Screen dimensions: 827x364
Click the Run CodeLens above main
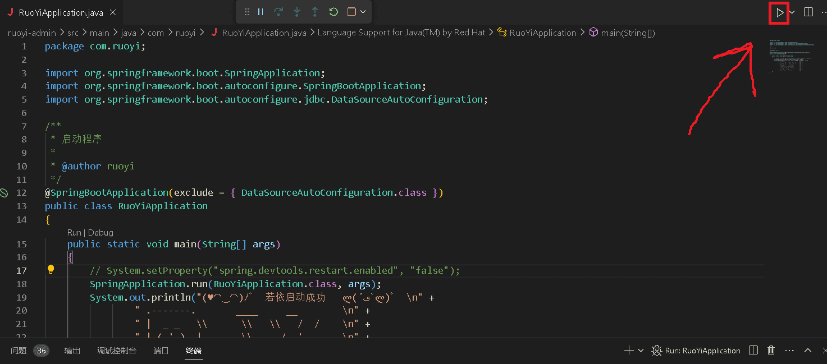[x=74, y=232]
